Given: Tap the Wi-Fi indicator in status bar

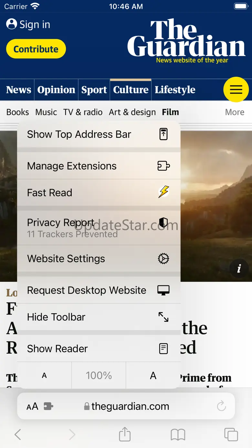Looking at the screenshot, I should [x=35, y=6].
